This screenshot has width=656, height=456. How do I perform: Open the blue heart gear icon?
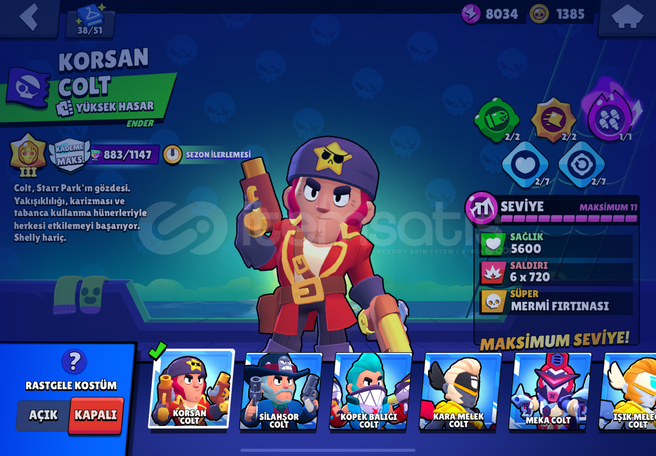pyautogui.click(x=525, y=165)
